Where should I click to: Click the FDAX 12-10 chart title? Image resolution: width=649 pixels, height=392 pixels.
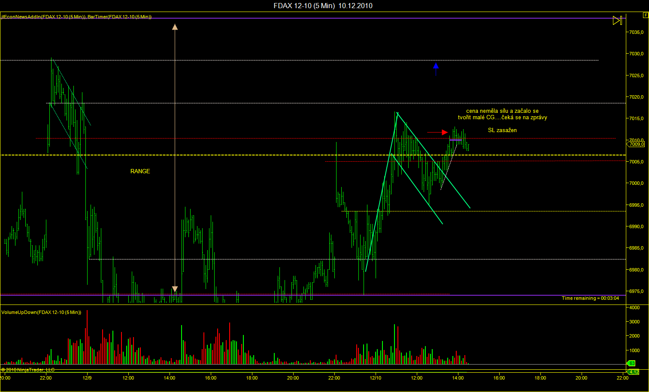click(323, 6)
